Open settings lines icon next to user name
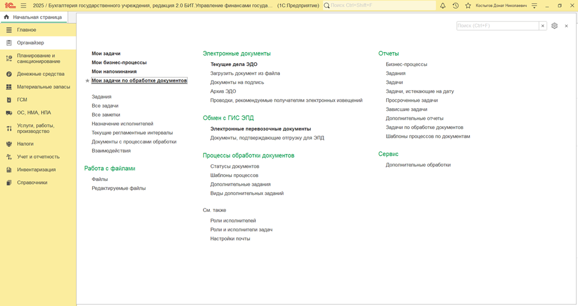This screenshot has width=578, height=306. pos(535,6)
